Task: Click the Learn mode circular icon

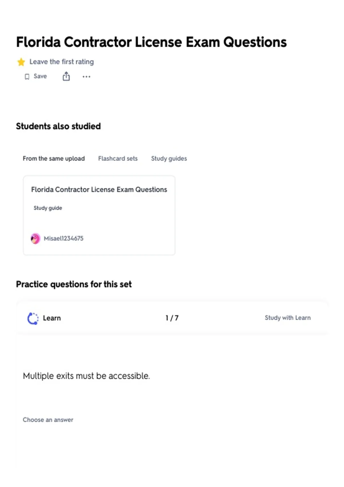Action: pos(33,318)
